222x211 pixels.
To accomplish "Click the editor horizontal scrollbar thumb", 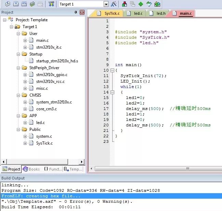I will click(x=159, y=169).
